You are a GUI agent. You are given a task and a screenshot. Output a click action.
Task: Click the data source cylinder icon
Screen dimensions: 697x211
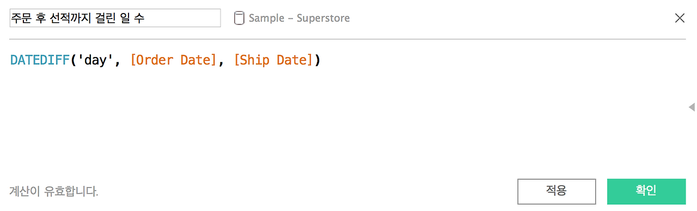click(239, 18)
